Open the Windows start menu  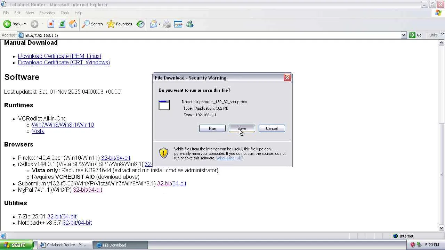click(x=17, y=245)
